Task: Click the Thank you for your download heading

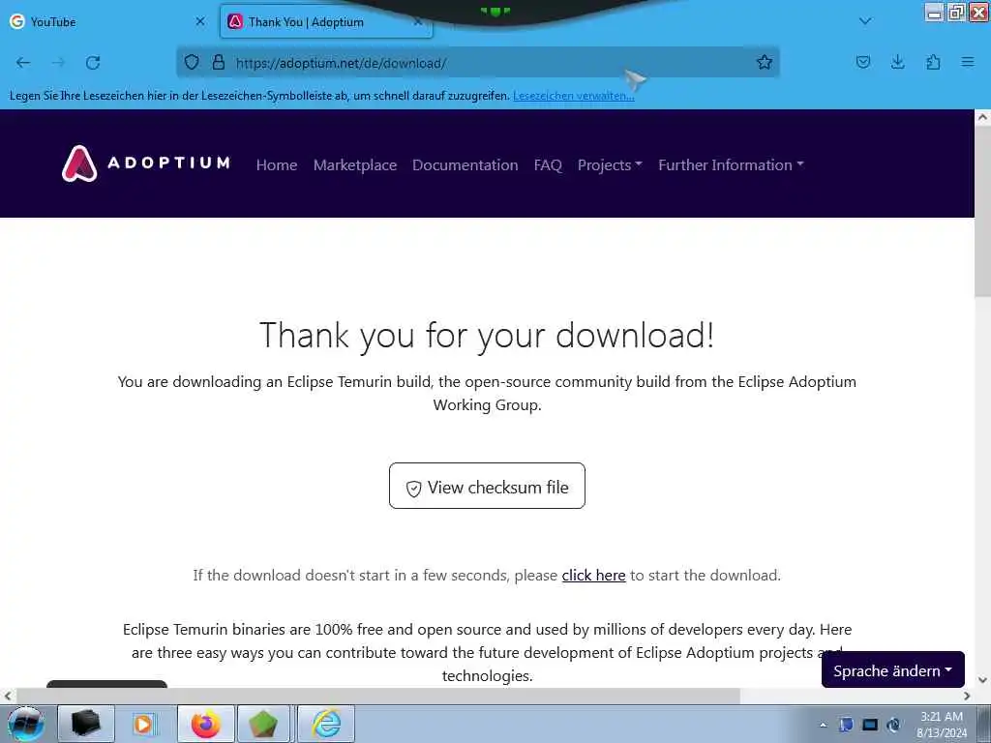Action: (x=487, y=335)
